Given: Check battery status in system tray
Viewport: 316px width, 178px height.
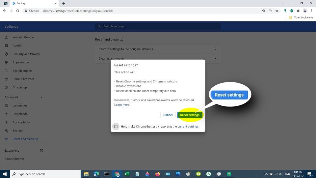Looking at the screenshot, I should pyautogui.click(x=272, y=174).
